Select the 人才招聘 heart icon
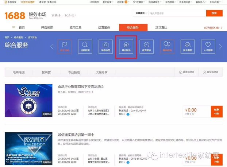Viewport: 227px width, 167px height. (x=208, y=46)
